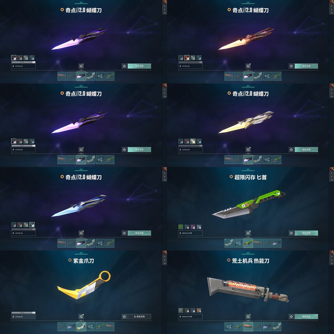Screen dimensions: 334x334
Task: Select the random shuffle icon in 超限闪存 匕首 strip
Action: (x=238, y=243)
